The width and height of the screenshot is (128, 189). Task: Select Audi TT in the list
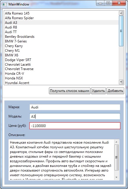click(61, 32)
